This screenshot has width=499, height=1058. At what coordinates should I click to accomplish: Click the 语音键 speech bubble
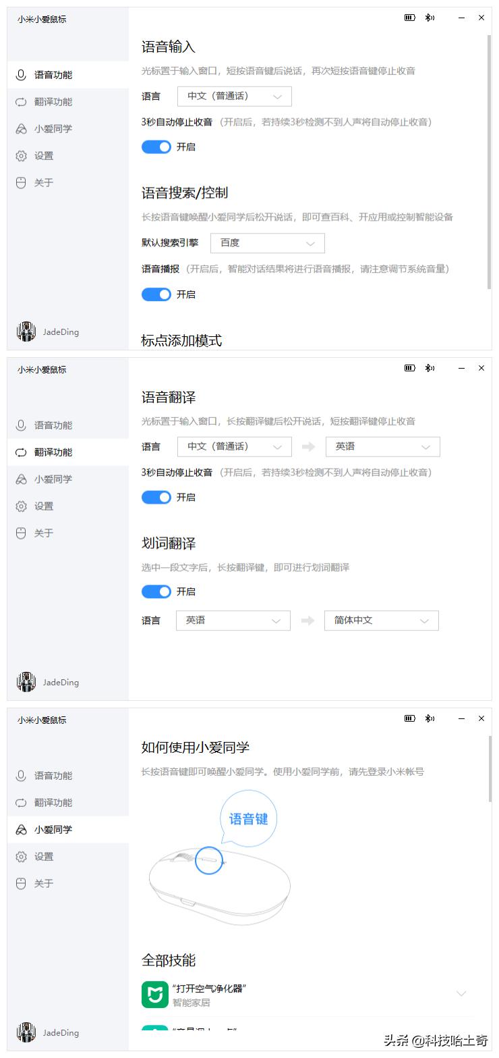[249, 819]
